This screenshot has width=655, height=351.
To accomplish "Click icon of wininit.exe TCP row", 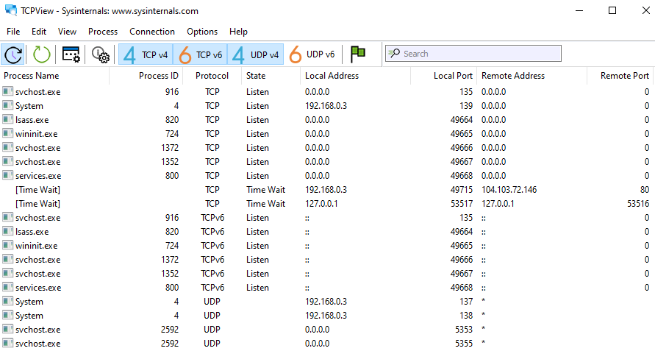I will coord(7,133).
